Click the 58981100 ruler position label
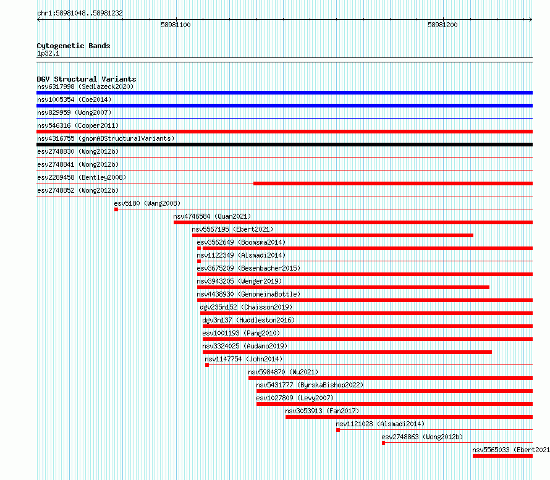The height and width of the screenshot is (480, 550). tap(176, 25)
